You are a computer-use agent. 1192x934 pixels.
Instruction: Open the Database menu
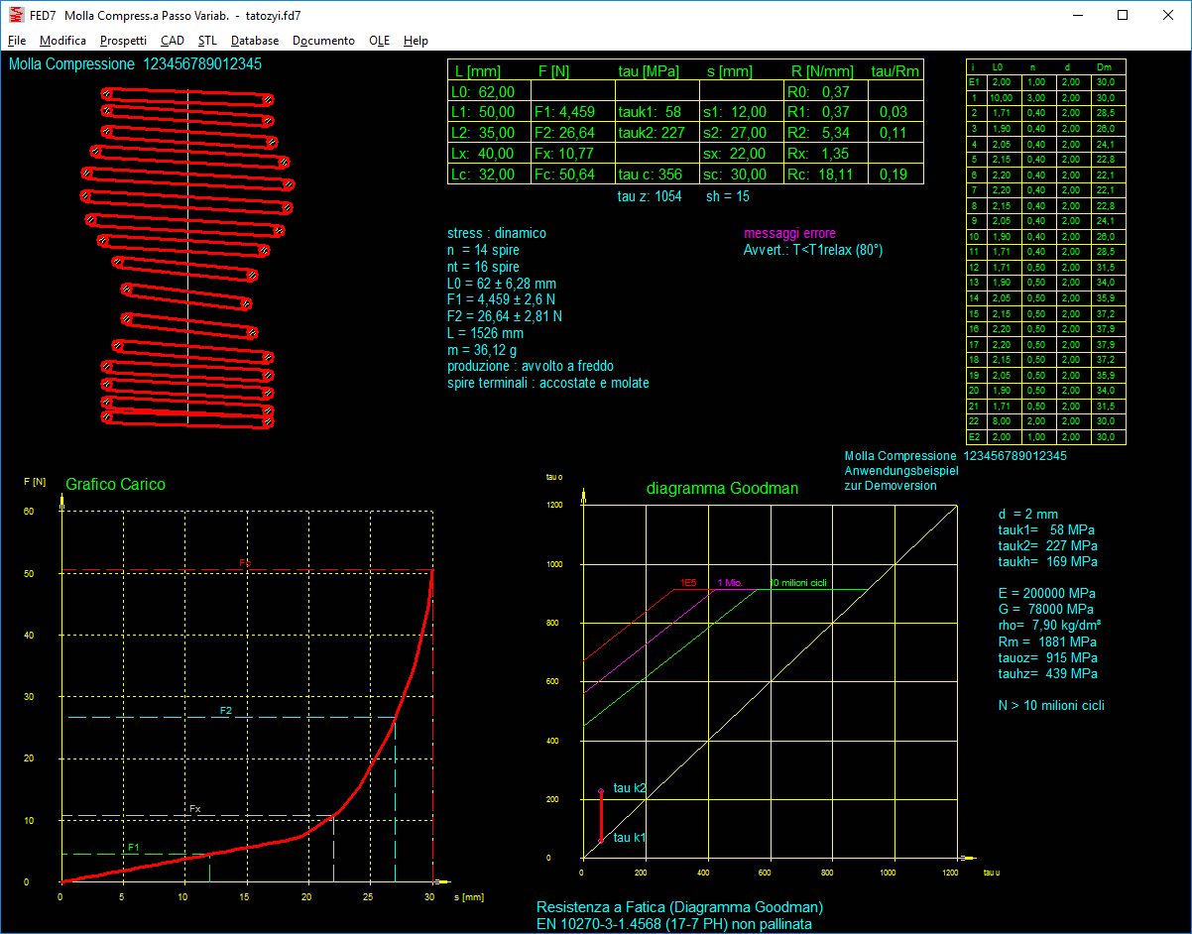click(255, 41)
